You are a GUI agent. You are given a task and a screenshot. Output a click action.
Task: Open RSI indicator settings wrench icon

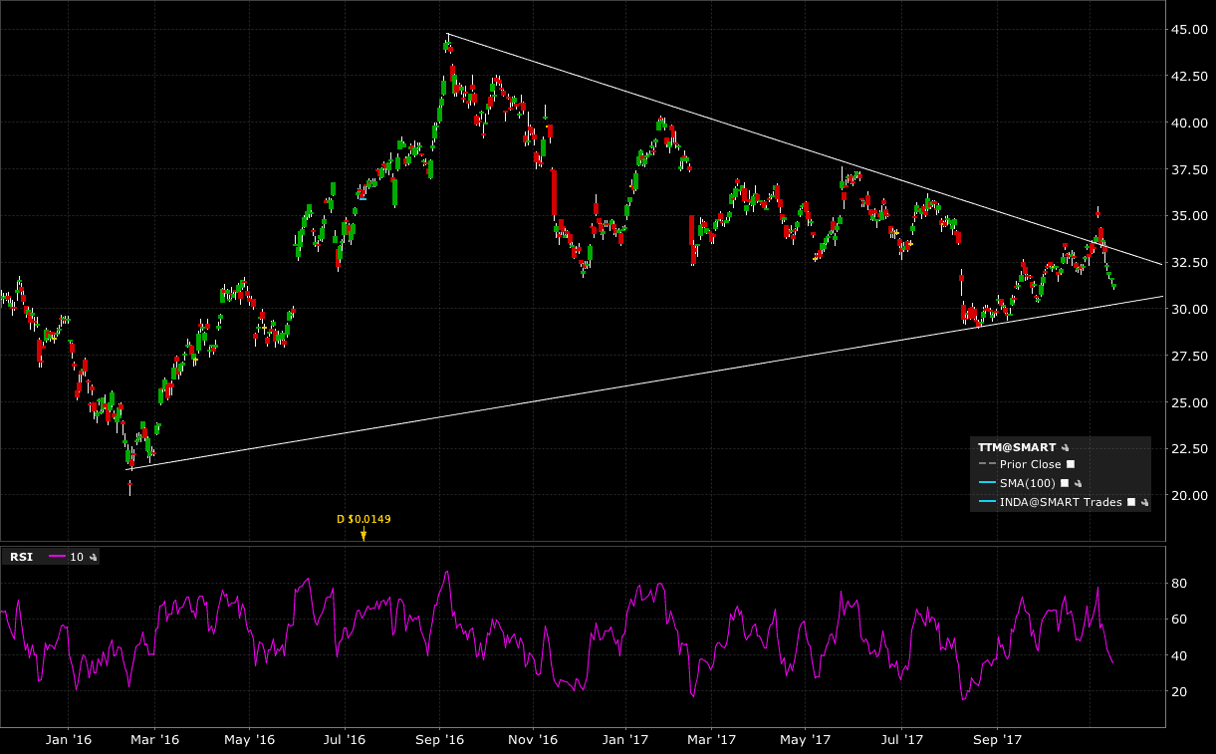point(93,558)
